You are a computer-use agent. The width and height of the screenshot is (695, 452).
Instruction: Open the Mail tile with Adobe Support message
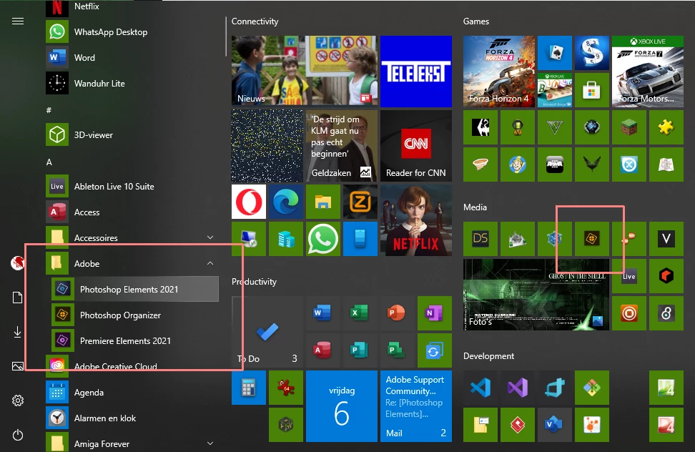pos(416,406)
